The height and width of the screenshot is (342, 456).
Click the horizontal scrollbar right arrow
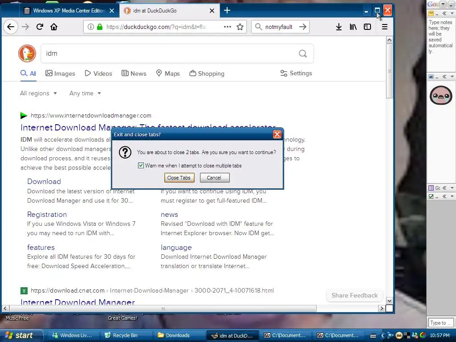pyautogui.click(x=382, y=308)
